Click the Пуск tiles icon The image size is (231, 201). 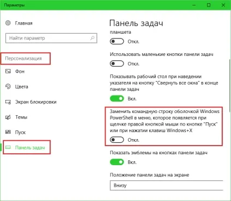pos(8,132)
